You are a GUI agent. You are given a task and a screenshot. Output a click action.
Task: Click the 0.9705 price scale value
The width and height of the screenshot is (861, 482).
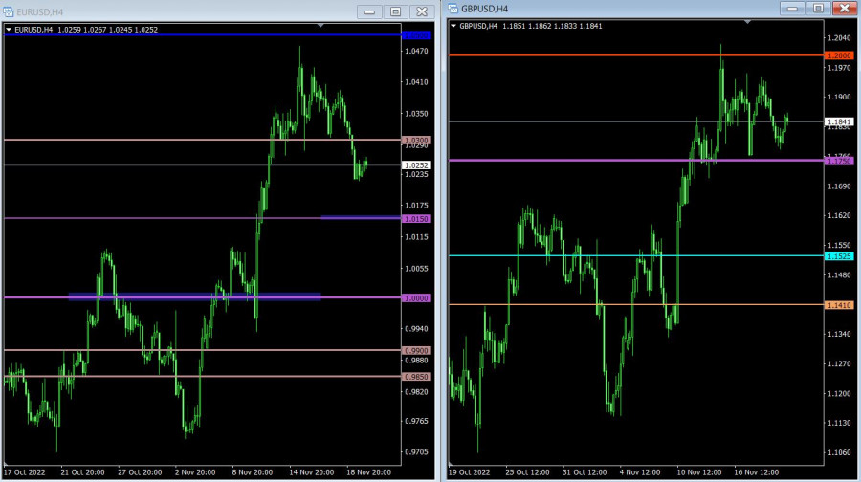coord(416,451)
